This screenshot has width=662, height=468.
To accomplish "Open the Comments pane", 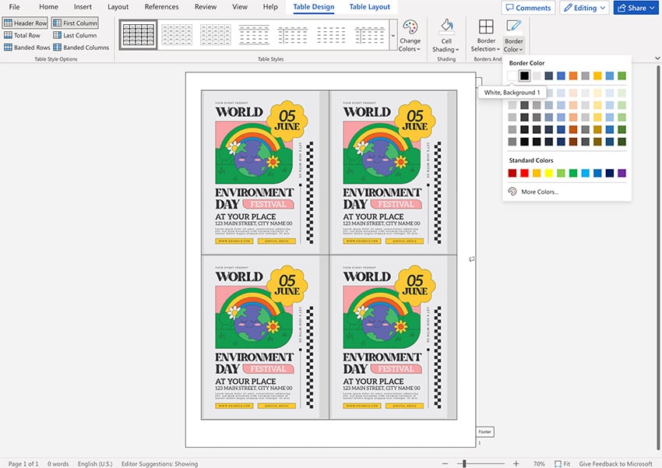I will click(x=528, y=8).
